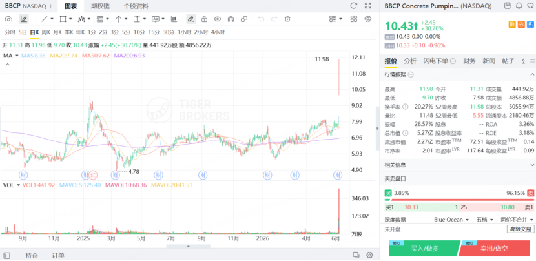Open the 订单 panel at bottom
536x261 pixels.
[x=58, y=255]
